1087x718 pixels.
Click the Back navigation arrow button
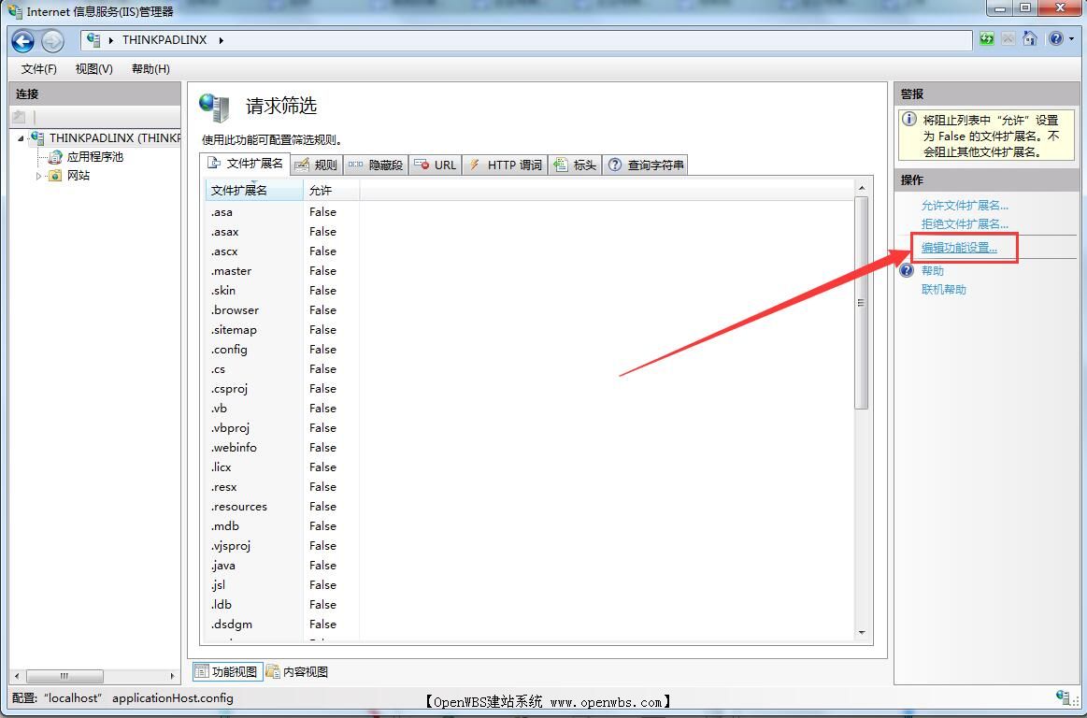click(22, 40)
